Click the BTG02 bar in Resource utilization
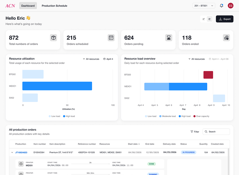This screenshot has height=175, width=239. [x=33, y=74]
